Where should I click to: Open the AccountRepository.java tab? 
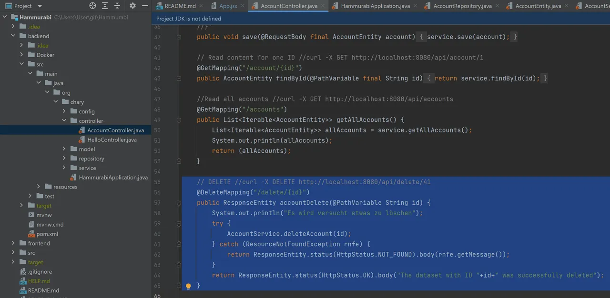point(462,6)
